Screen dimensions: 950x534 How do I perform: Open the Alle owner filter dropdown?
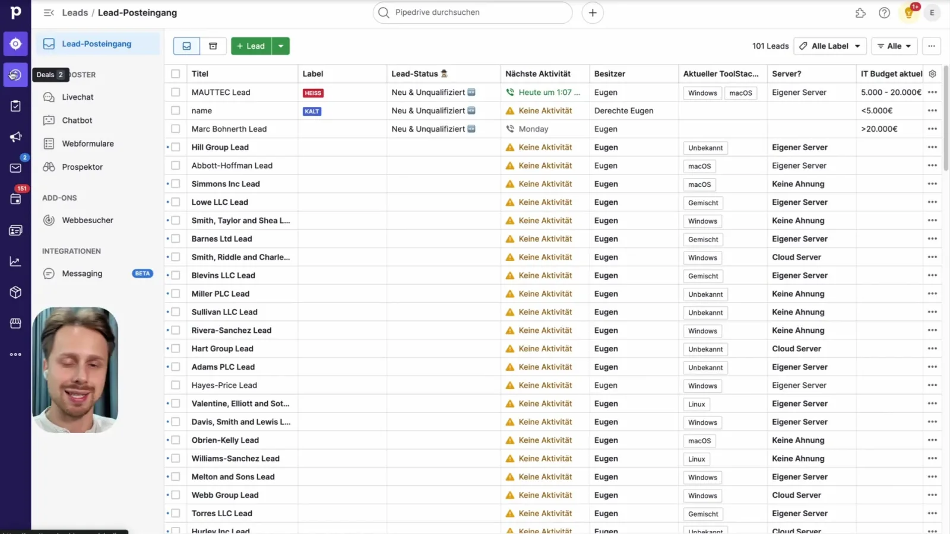point(894,46)
